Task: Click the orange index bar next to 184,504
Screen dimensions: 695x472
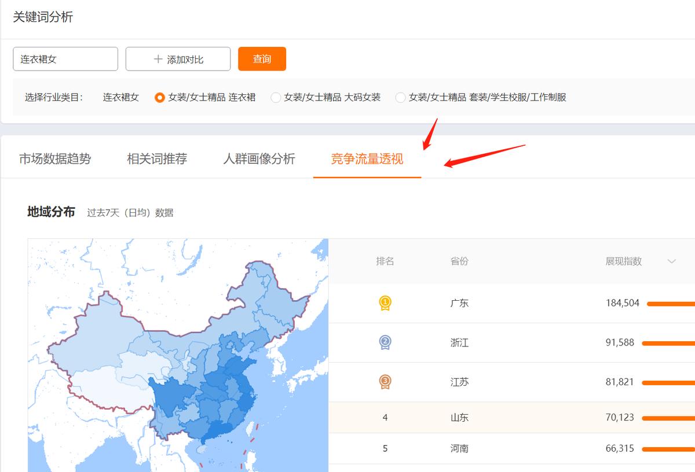Action: click(x=672, y=303)
